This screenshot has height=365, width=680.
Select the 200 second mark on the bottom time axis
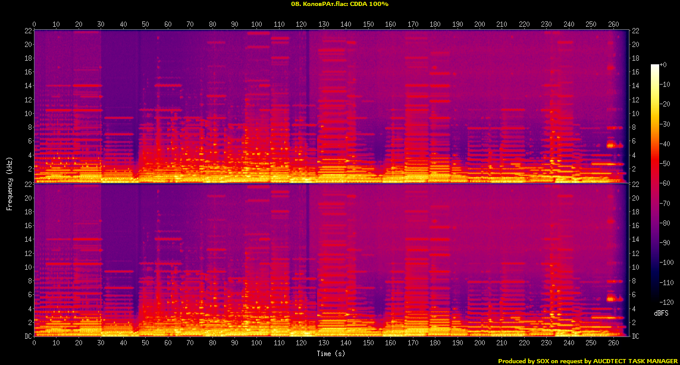tap(480, 343)
